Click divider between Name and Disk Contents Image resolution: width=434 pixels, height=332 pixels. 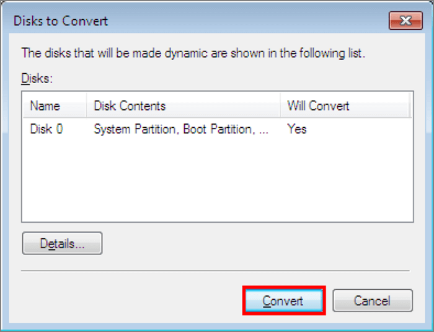coord(87,105)
